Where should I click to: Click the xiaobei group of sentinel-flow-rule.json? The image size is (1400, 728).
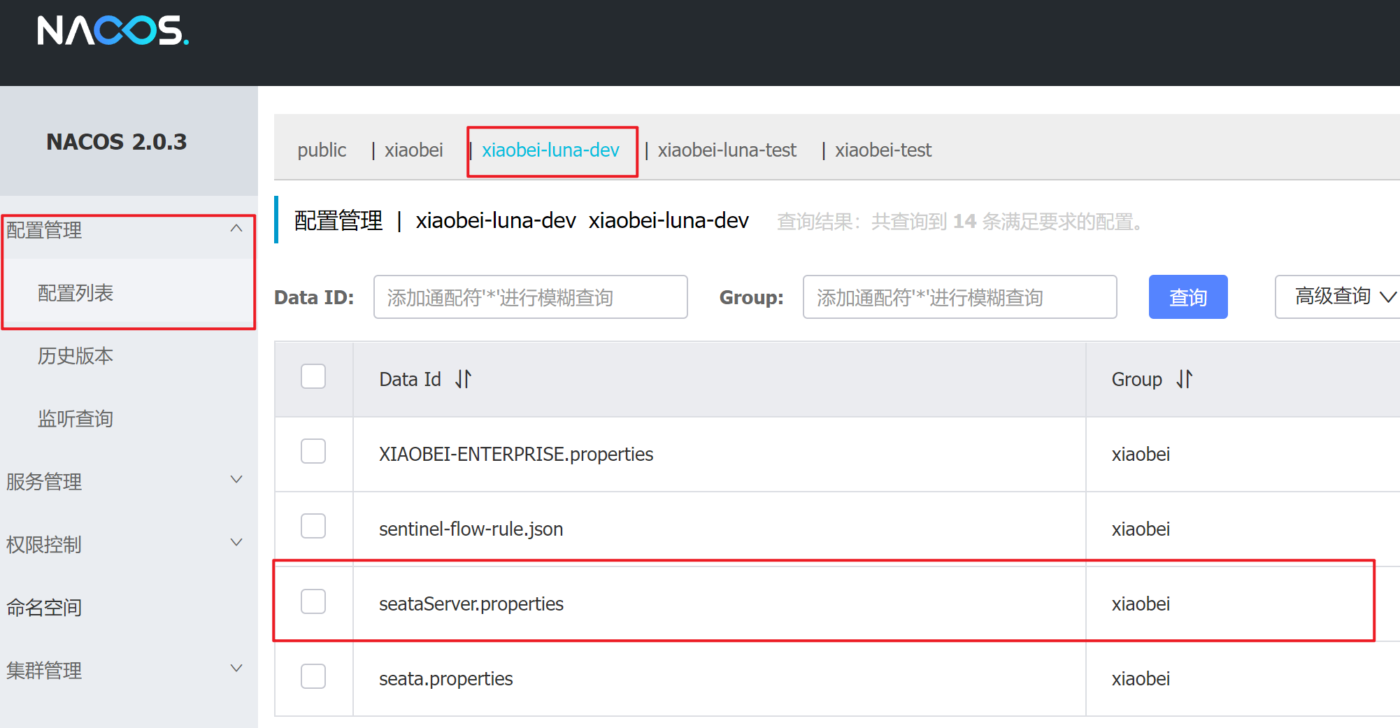[1141, 529]
